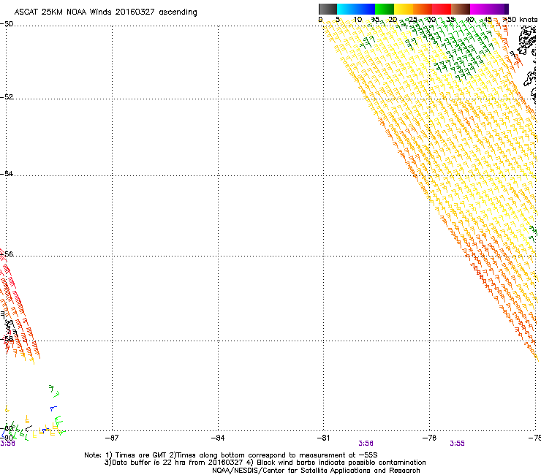Screen dimensions: 541x475
Task: Click the '20' label under the color bar
Action: (393, 19)
